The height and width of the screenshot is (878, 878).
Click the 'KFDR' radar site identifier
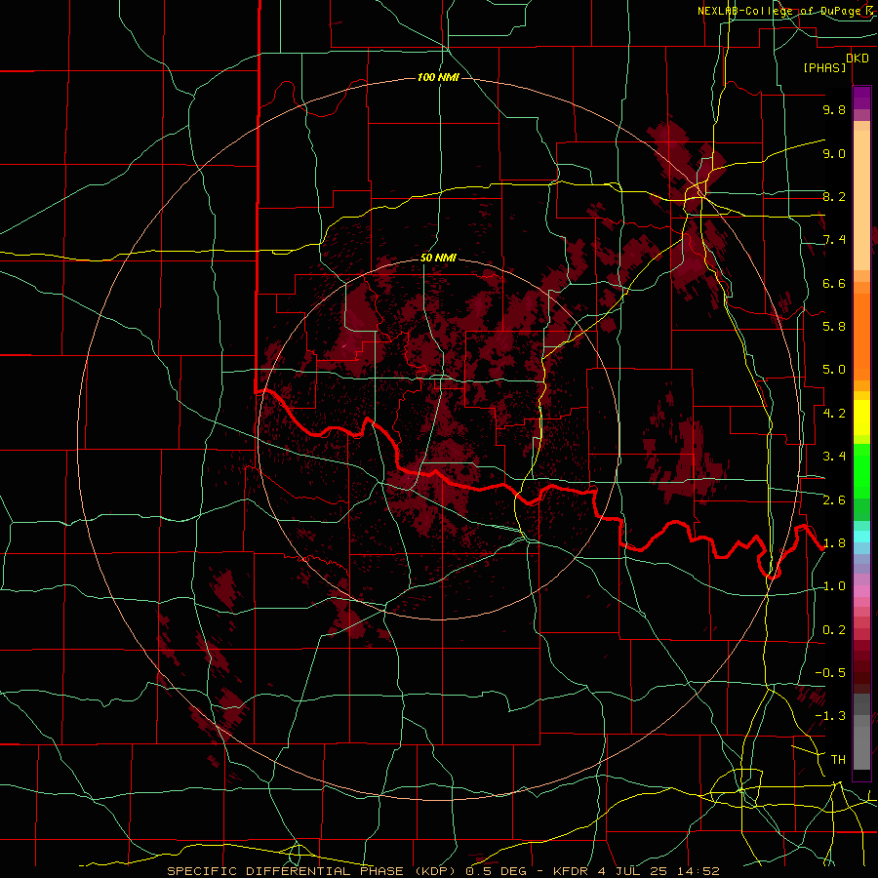[x=573, y=871]
